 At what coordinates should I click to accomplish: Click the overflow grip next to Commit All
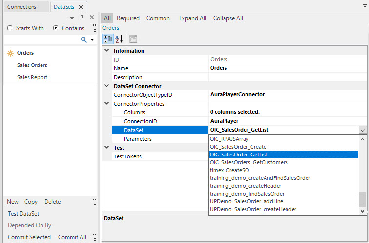tap(95, 237)
